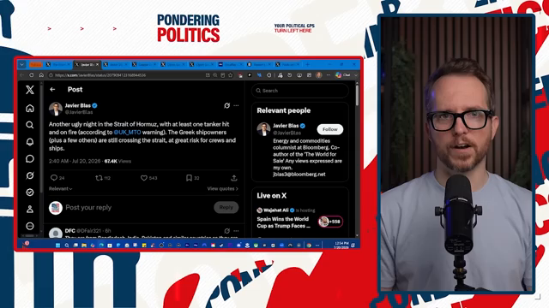The image size is (549, 308).
Task: Open Notifications bell in sidebar
Action: 30,142
